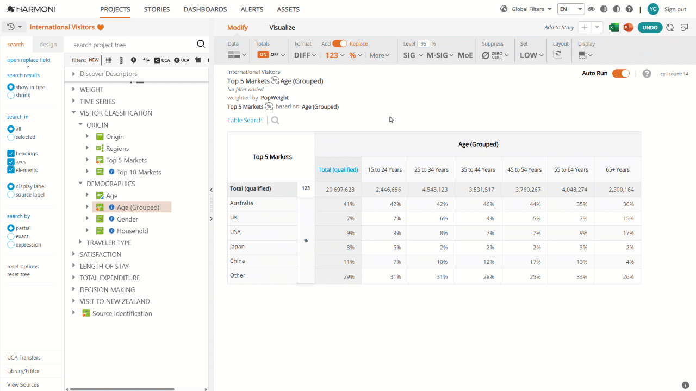Export to PowerPoint icon

coord(628,28)
